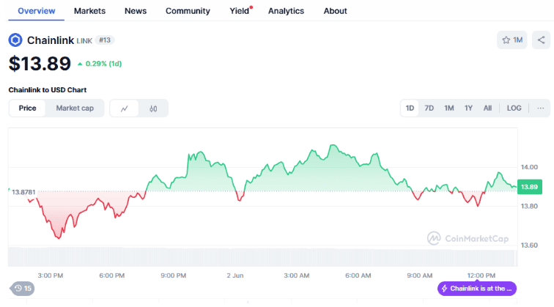The image size is (554, 307).
Task: Open the Community tab
Action: click(188, 11)
